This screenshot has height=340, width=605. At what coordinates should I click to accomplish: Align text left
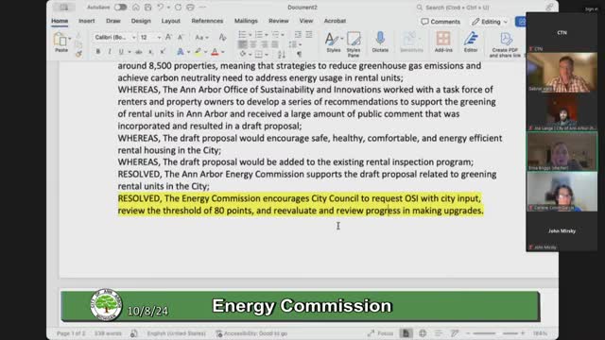coord(242,44)
